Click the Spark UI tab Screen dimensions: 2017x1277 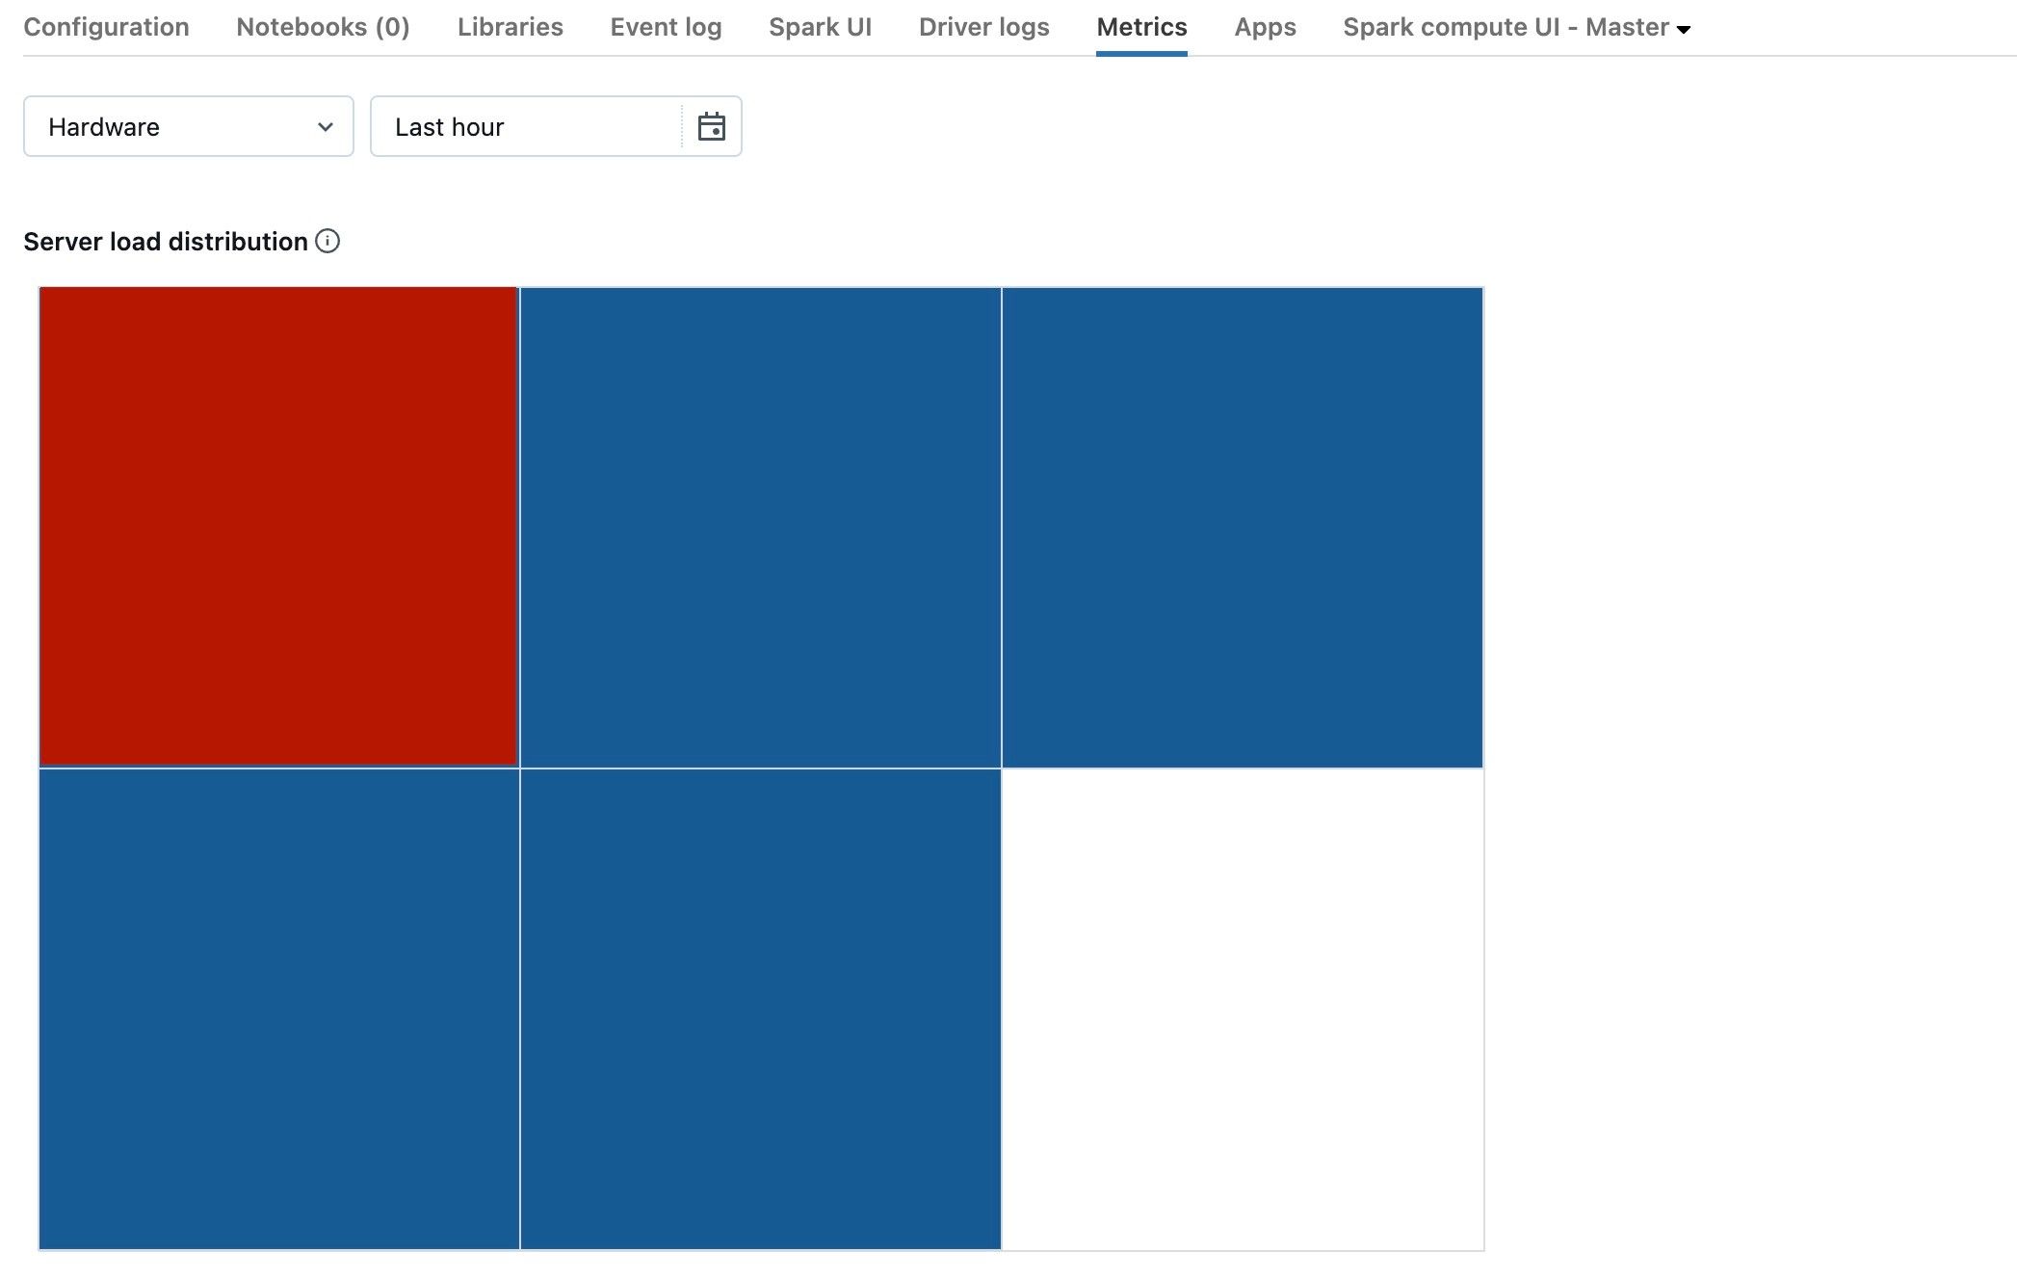(821, 26)
